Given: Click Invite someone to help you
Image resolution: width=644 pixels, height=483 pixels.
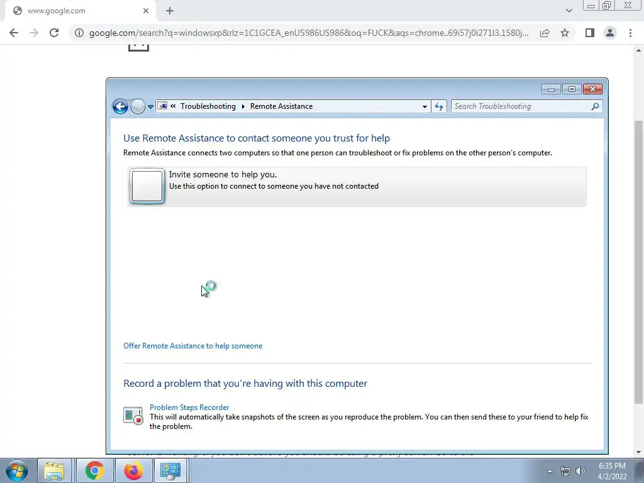Looking at the screenshot, I should pos(357,187).
